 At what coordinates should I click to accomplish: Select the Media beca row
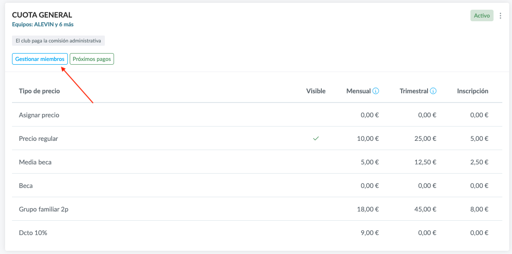pos(35,162)
